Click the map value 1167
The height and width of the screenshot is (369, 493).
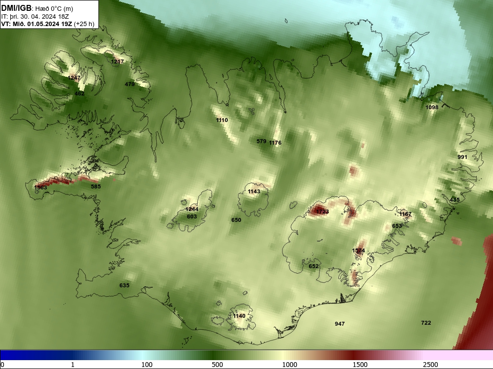point(405,214)
